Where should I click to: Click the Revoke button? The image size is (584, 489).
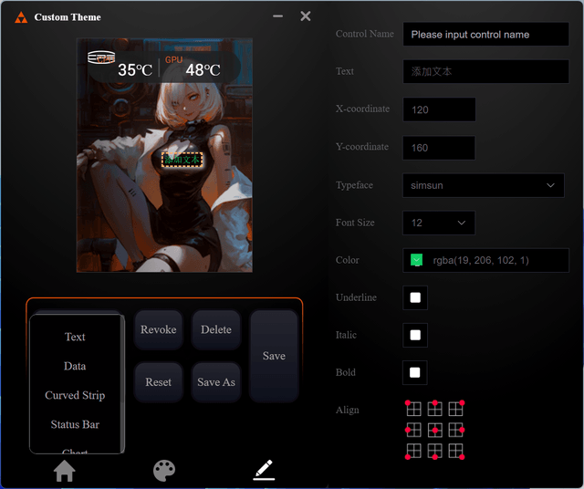pos(158,329)
